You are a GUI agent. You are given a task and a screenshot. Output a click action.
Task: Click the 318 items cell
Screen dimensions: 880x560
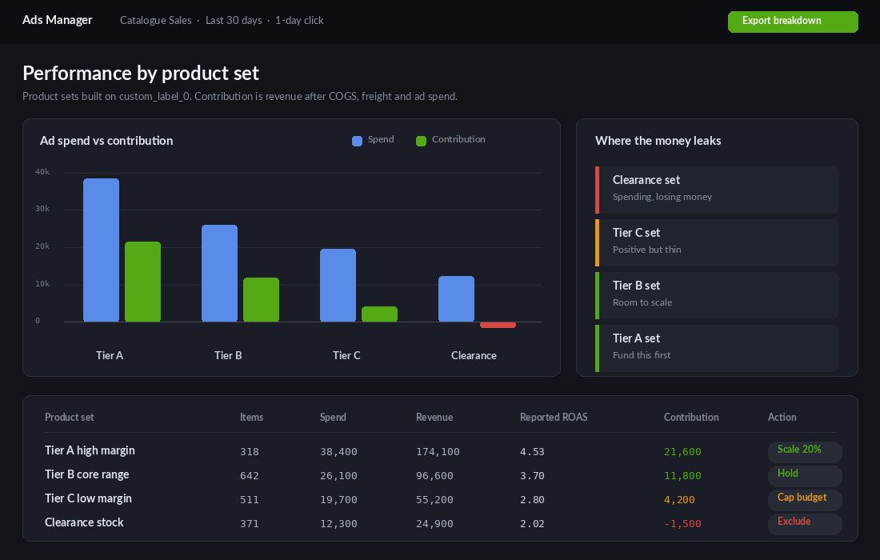[249, 452]
